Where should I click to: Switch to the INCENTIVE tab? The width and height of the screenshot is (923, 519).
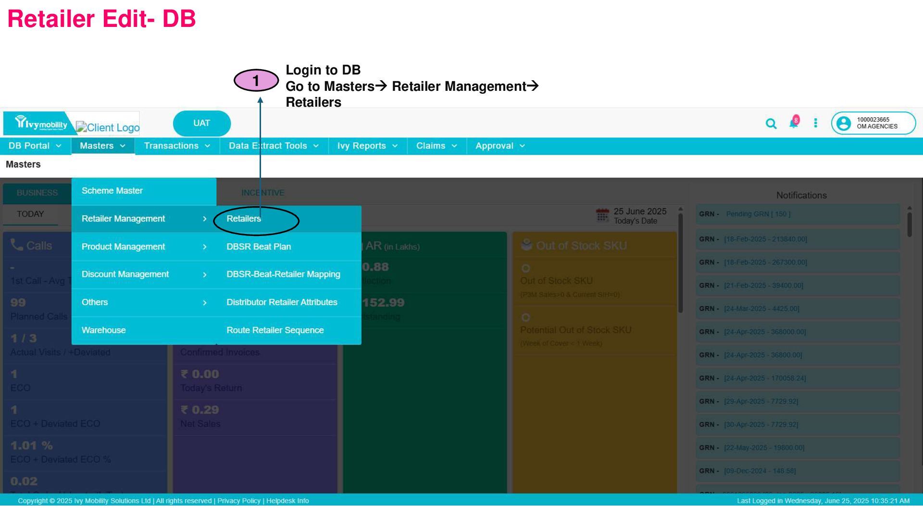(x=262, y=193)
